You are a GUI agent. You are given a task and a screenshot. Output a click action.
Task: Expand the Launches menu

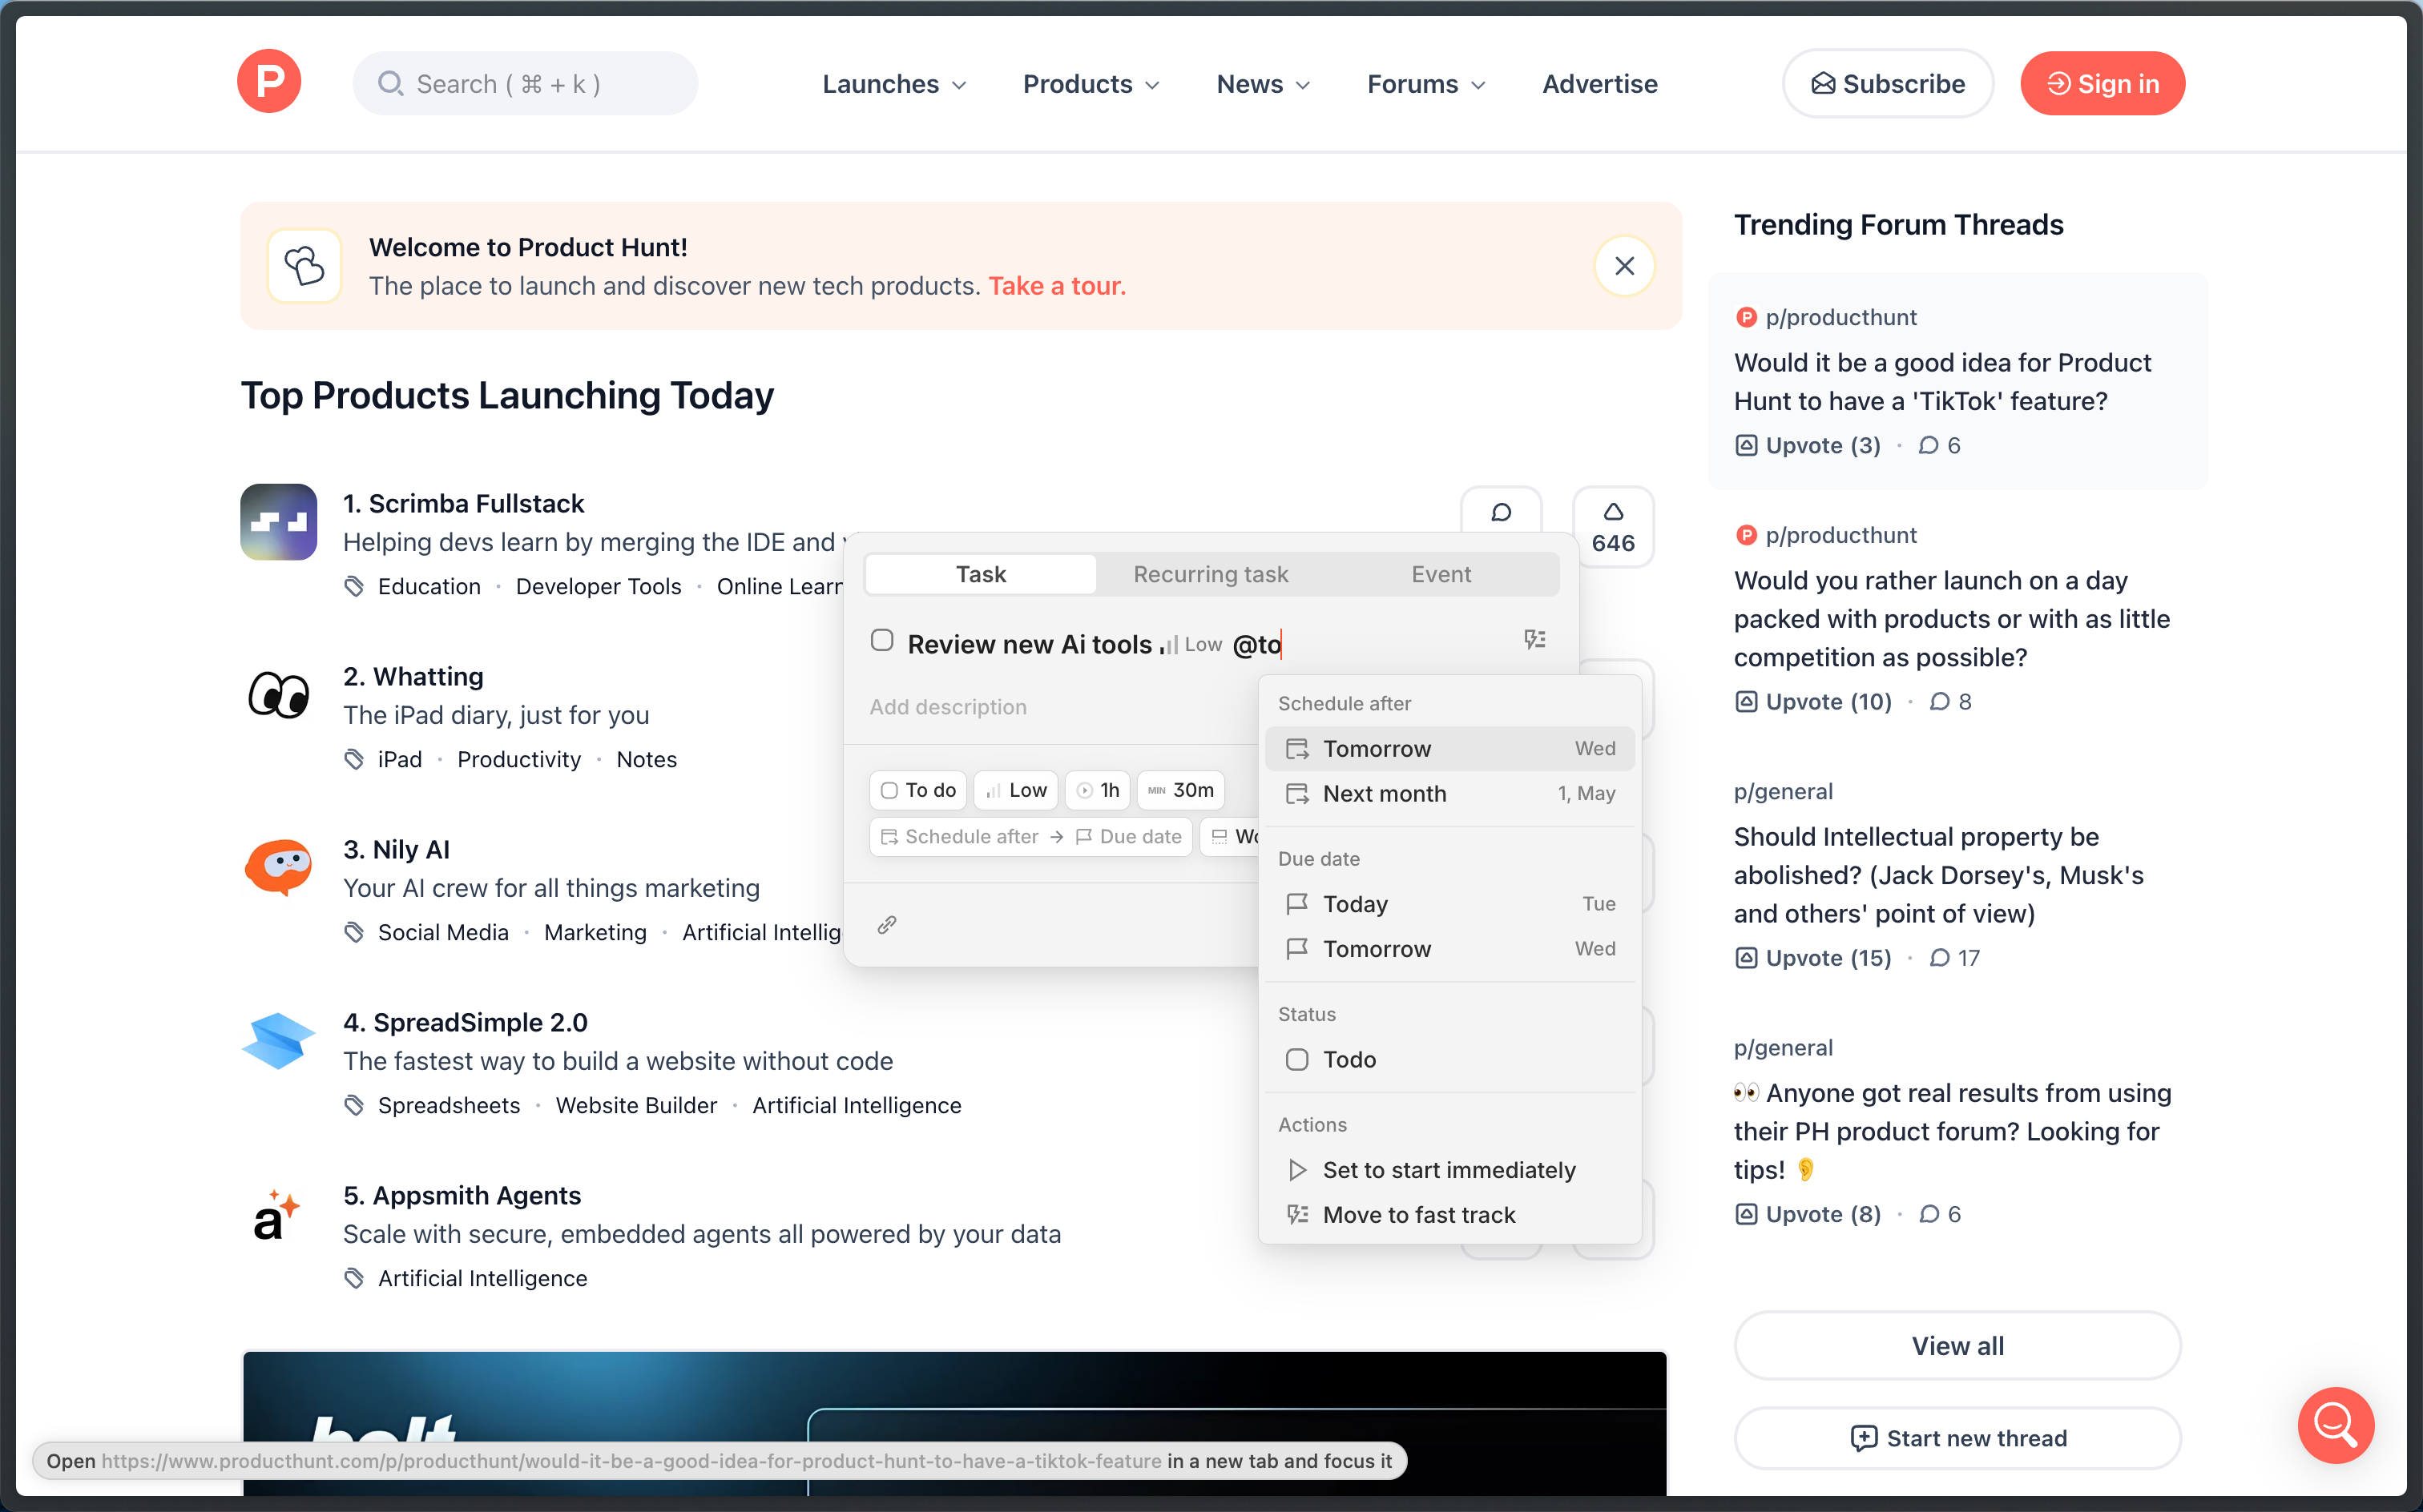[894, 84]
